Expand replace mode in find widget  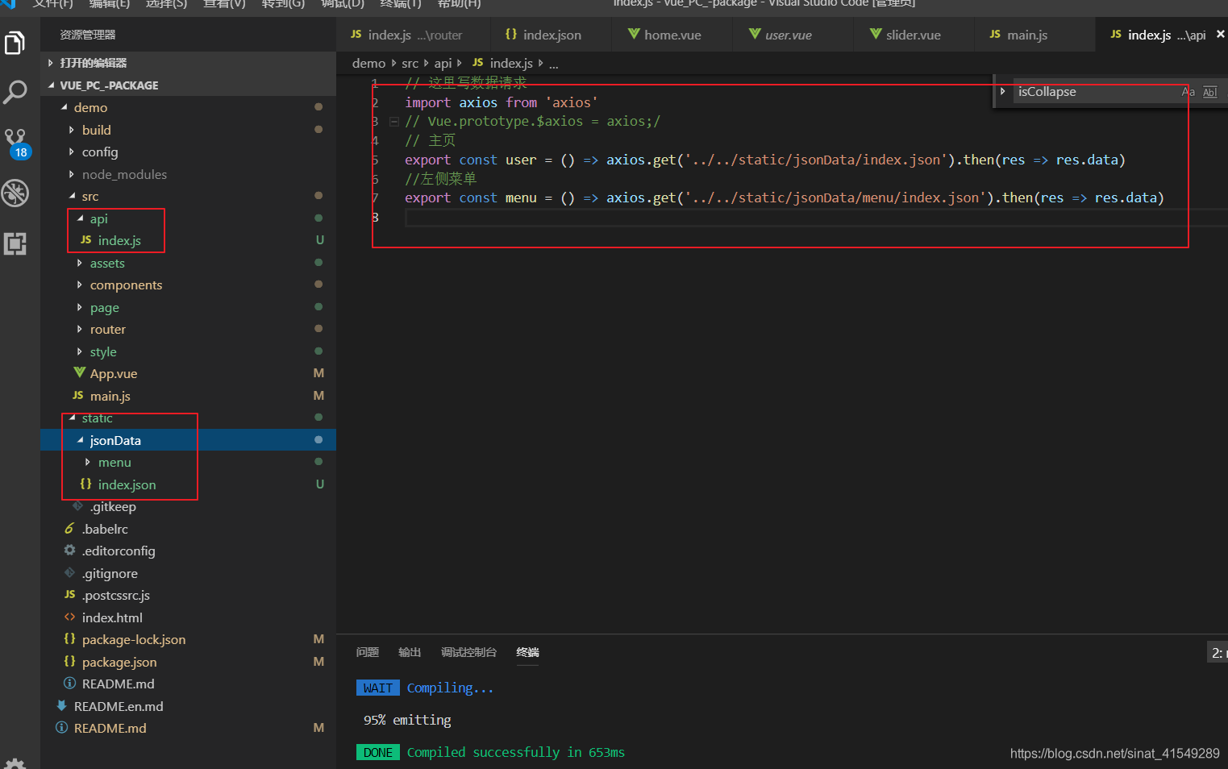point(1002,91)
